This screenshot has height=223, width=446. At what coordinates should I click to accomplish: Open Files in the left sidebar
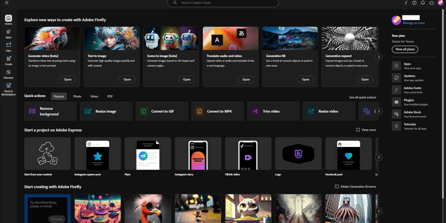click(x=8, y=47)
